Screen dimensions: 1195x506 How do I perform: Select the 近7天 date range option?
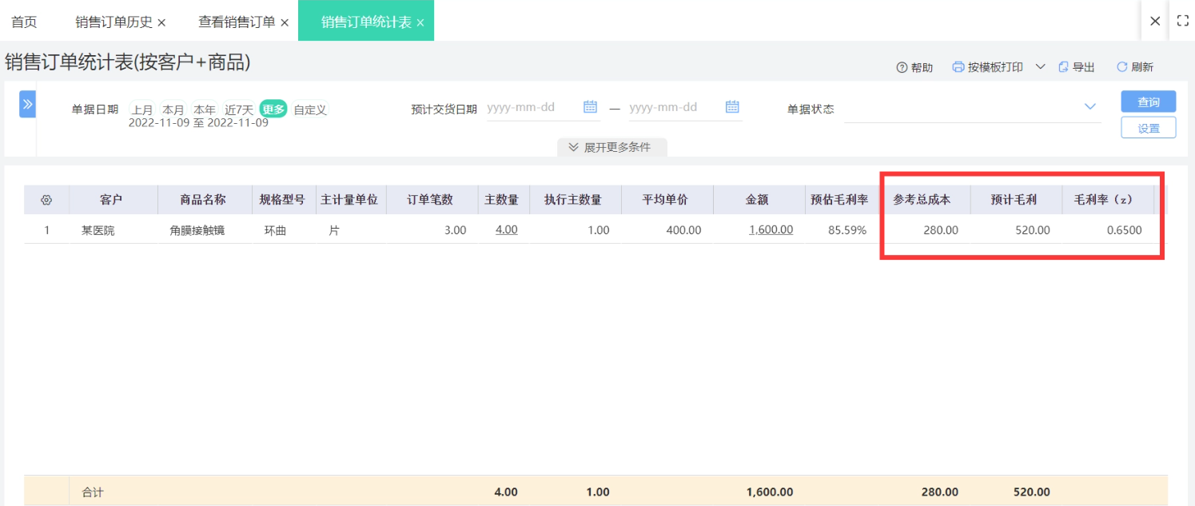point(238,110)
